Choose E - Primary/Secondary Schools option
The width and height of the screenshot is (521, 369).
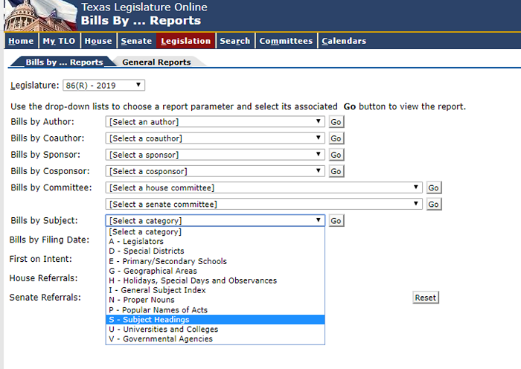(215, 261)
